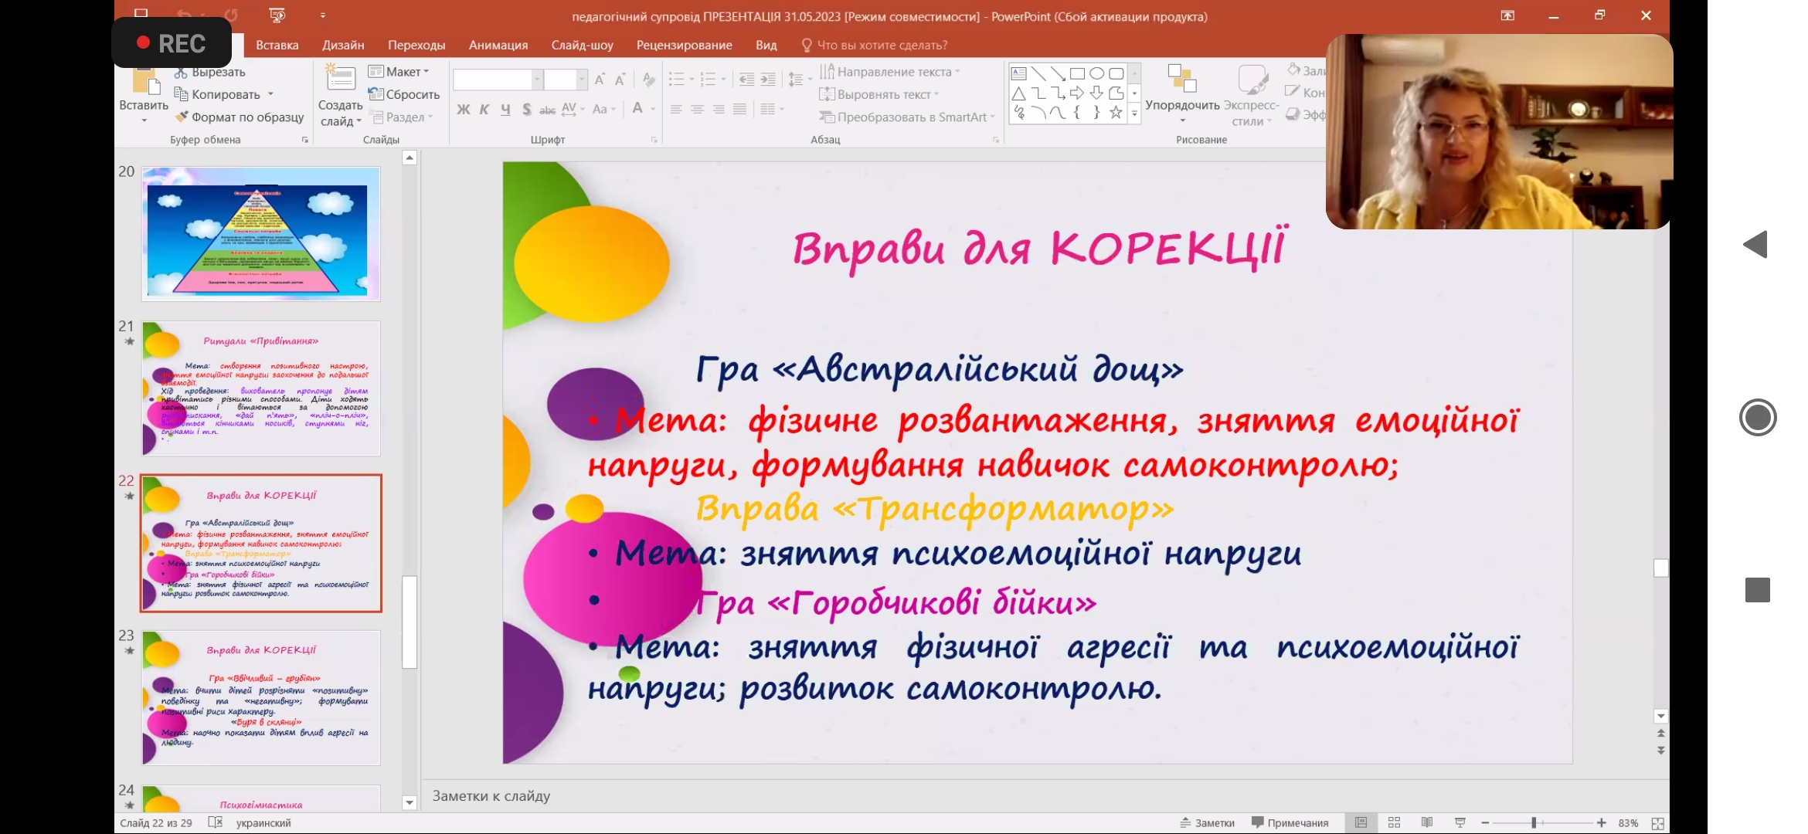The image size is (1808, 834).
Task: Switch to Slide Sorter view
Action: tap(1394, 823)
